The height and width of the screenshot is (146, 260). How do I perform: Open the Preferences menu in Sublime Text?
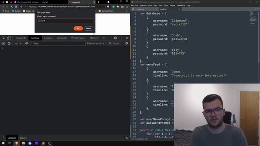click(181, 5)
